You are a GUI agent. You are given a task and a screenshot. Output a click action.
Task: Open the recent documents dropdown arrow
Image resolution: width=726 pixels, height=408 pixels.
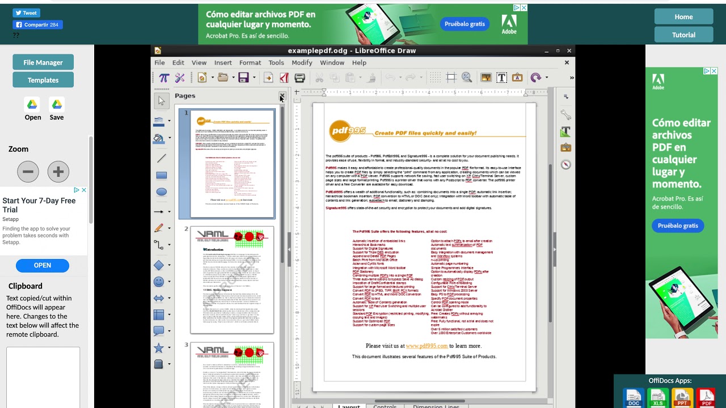233,78
